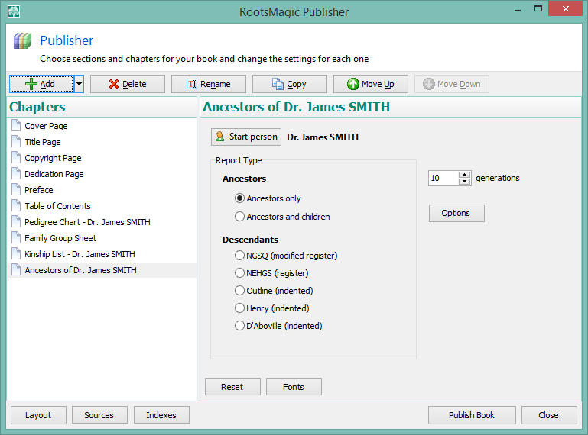
Task: Delete the selected chapter
Action: click(128, 84)
